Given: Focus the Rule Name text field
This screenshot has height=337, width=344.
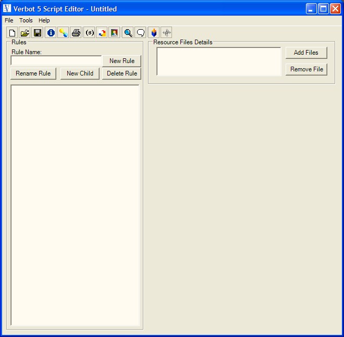Looking at the screenshot, I should coord(56,60).
